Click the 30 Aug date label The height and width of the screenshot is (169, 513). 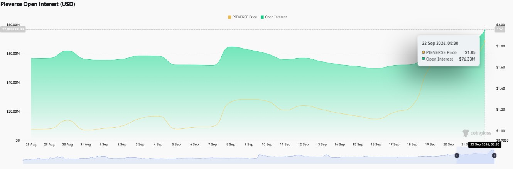click(67, 144)
